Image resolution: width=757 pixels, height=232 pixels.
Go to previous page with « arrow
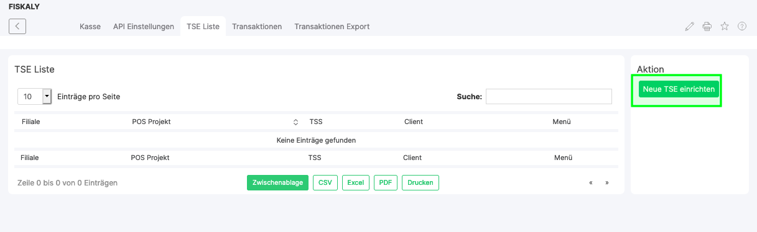coord(591,183)
